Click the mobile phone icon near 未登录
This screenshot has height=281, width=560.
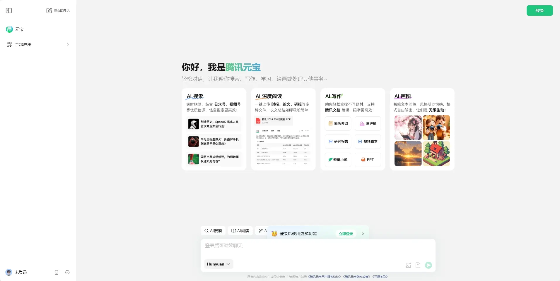click(x=57, y=272)
